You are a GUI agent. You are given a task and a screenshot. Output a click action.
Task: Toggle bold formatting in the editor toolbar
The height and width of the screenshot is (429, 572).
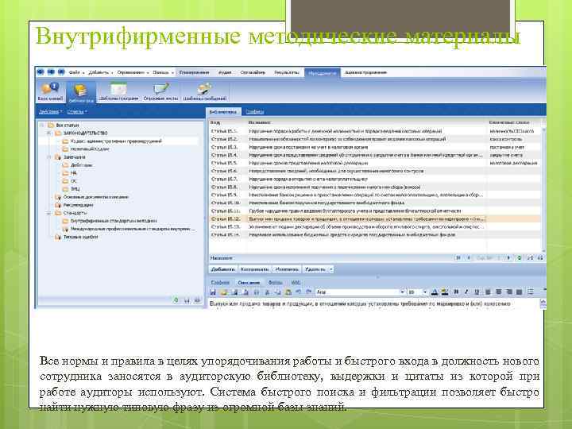tap(456, 292)
